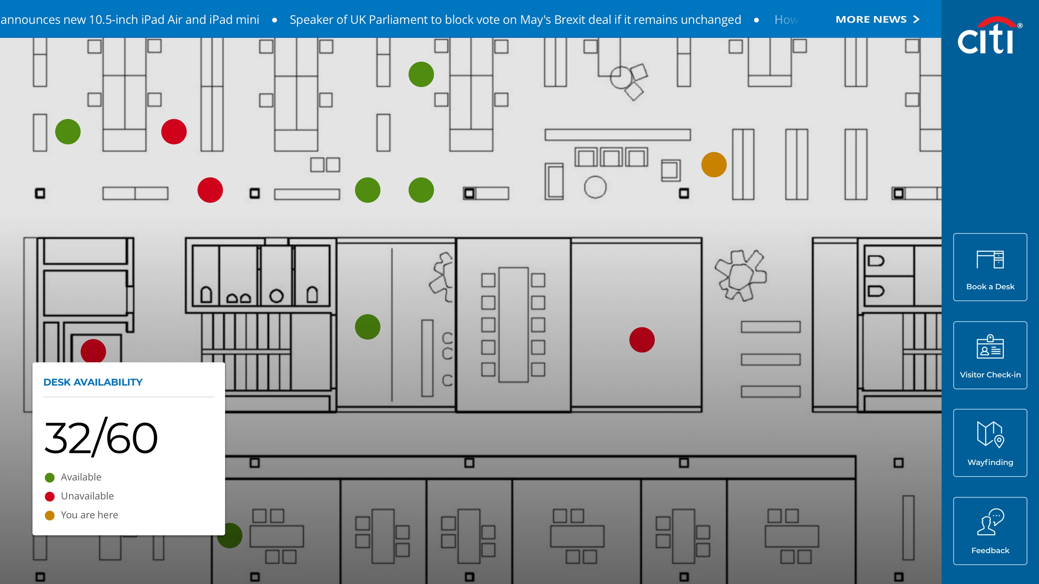
Task: Select the red marker right of the far-left green marker
Action: (x=174, y=131)
